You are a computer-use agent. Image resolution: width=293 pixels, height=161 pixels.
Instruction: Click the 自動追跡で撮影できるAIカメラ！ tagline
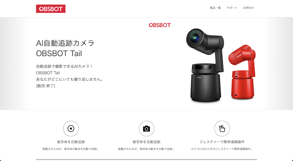click(64, 66)
